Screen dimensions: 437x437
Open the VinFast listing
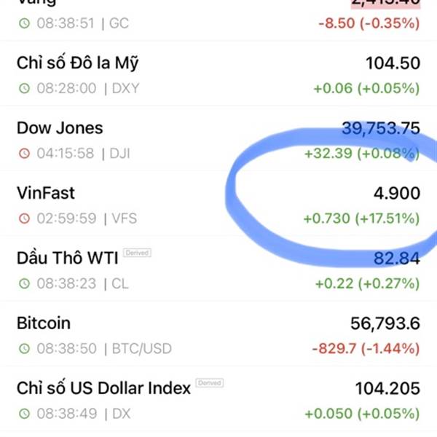(x=219, y=203)
